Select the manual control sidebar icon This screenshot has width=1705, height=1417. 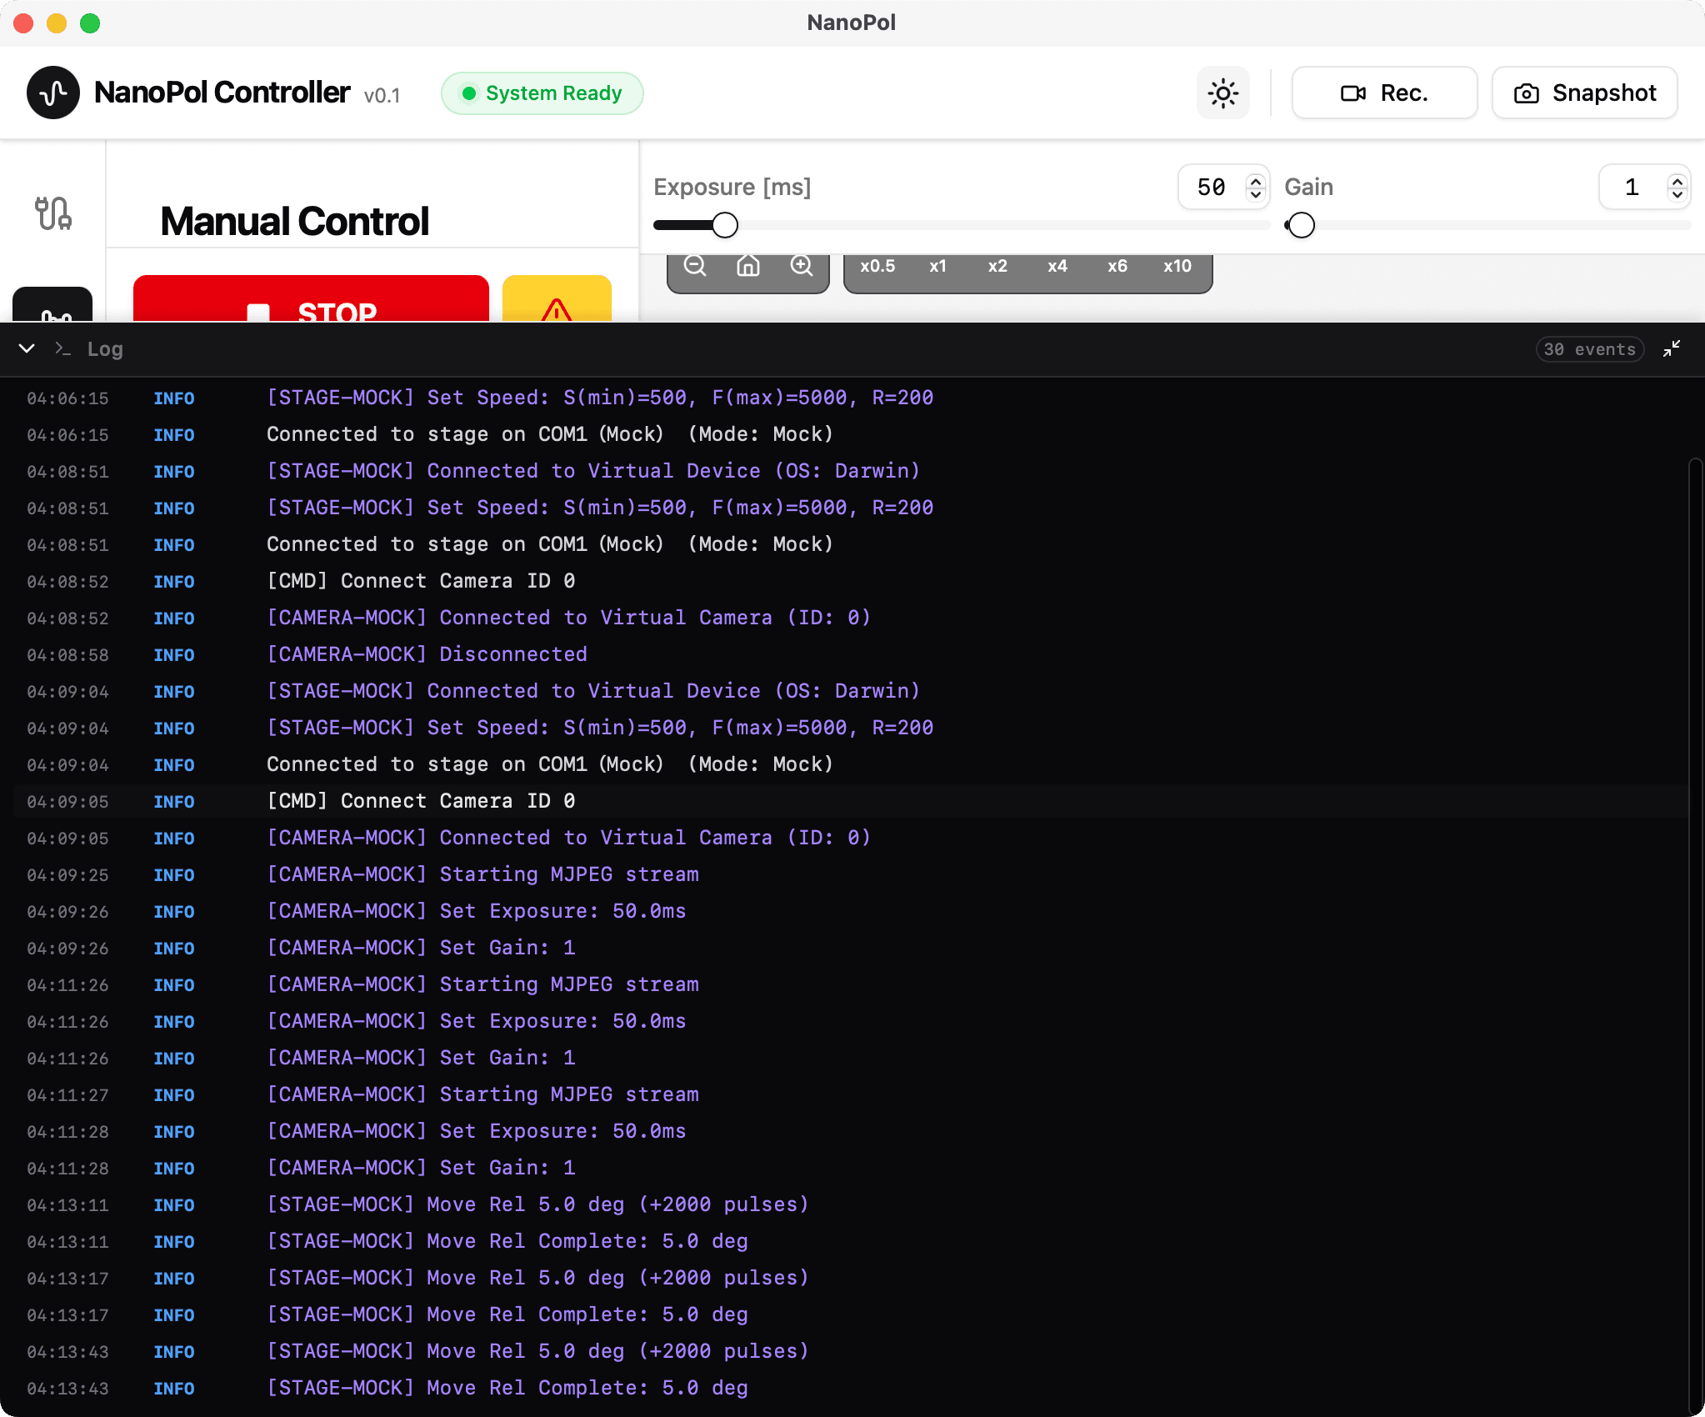52,308
